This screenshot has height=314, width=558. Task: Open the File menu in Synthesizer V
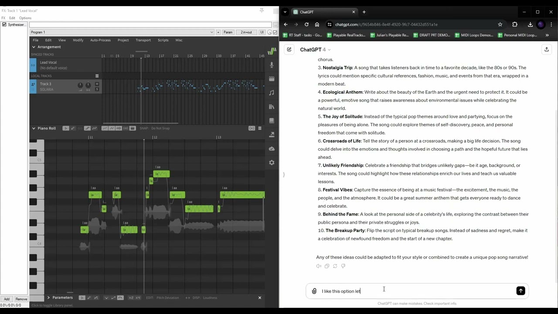(35, 40)
